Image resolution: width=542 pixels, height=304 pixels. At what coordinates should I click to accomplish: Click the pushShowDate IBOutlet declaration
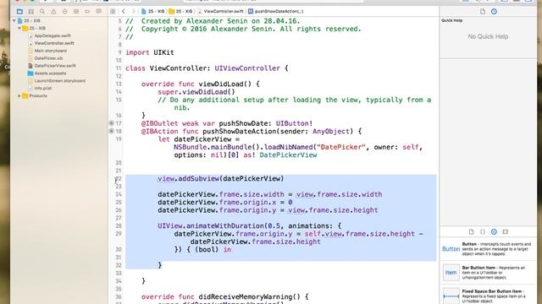click(x=227, y=123)
